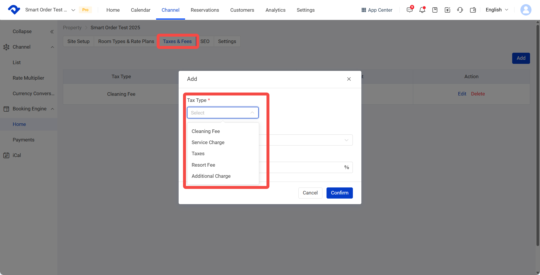Click Property breadcrumb link
The height and width of the screenshot is (275, 540).
pos(72,28)
